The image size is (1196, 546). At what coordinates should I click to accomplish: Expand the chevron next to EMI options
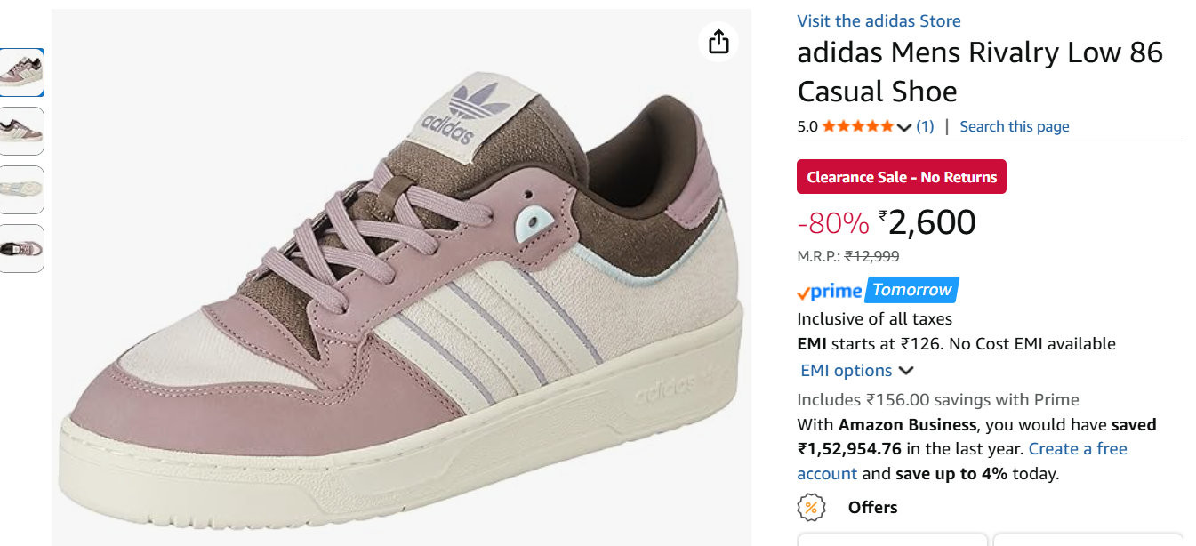906,371
